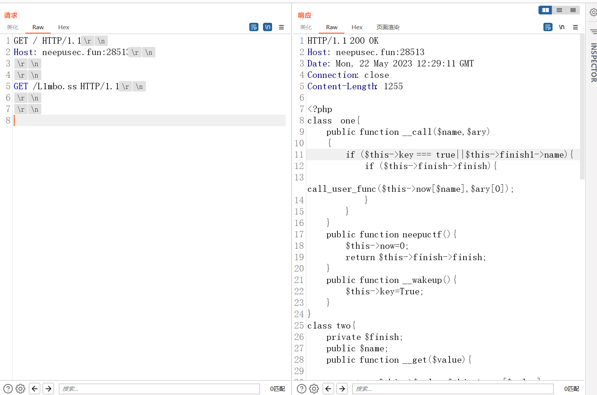Click the response panel vertical scrollbar
The width and height of the screenshot is (597, 395).
582,106
